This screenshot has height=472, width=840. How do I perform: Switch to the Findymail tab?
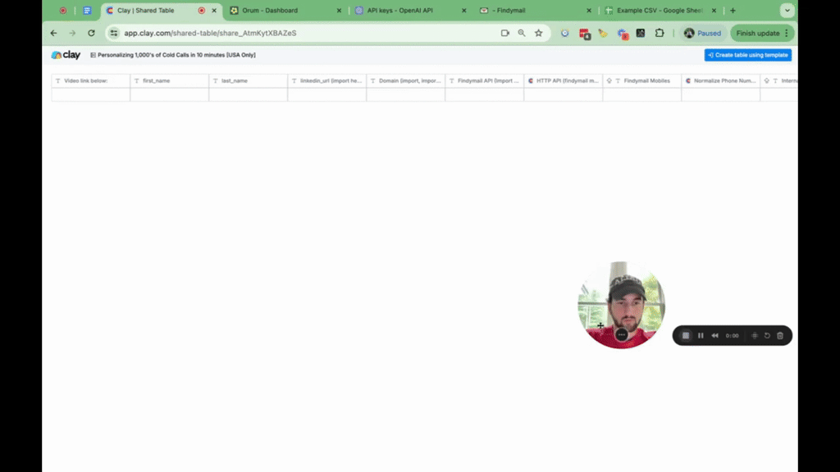tap(525, 11)
